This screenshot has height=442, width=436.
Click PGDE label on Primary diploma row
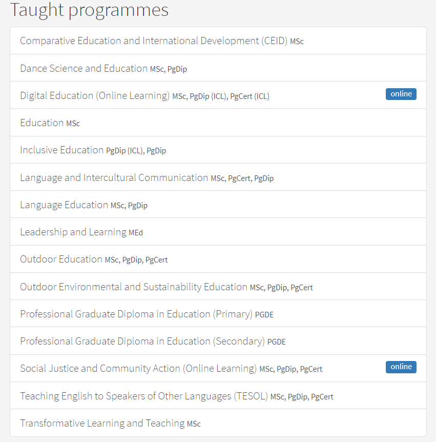click(x=264, y=315)
